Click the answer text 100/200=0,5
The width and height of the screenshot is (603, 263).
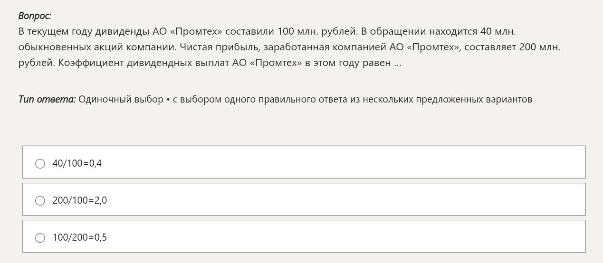click(x=80, y=237)
